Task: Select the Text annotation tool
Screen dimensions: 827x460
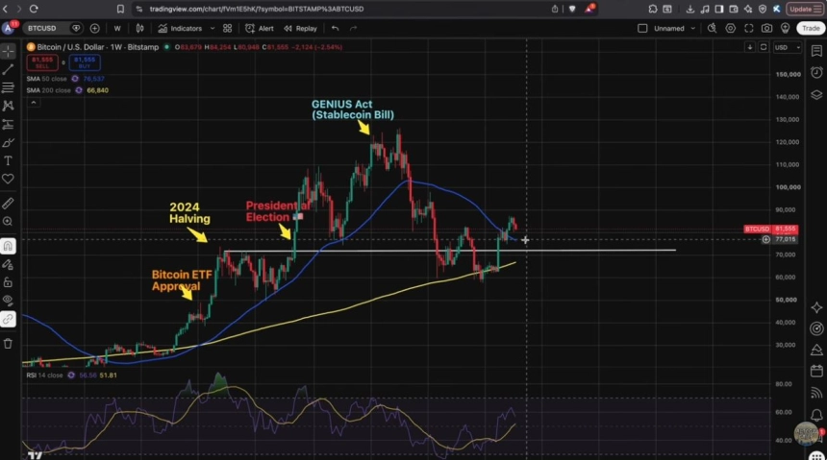Action: [8, 160]
